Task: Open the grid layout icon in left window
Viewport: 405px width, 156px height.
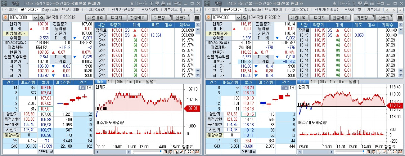Action: (x=197, y=18)
